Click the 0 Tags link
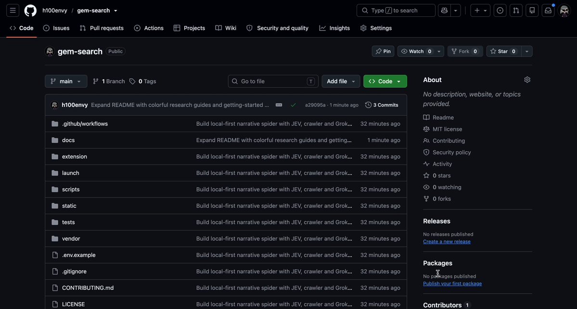 pos(143,81)
